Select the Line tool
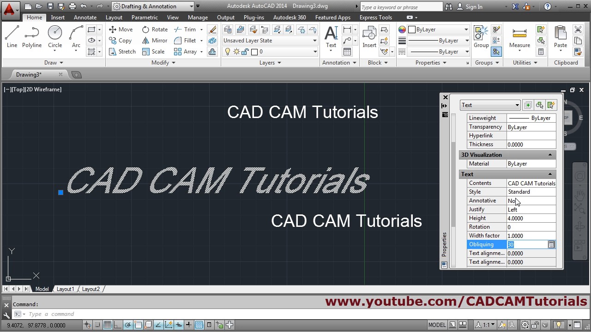 click(x=12, y=36)
